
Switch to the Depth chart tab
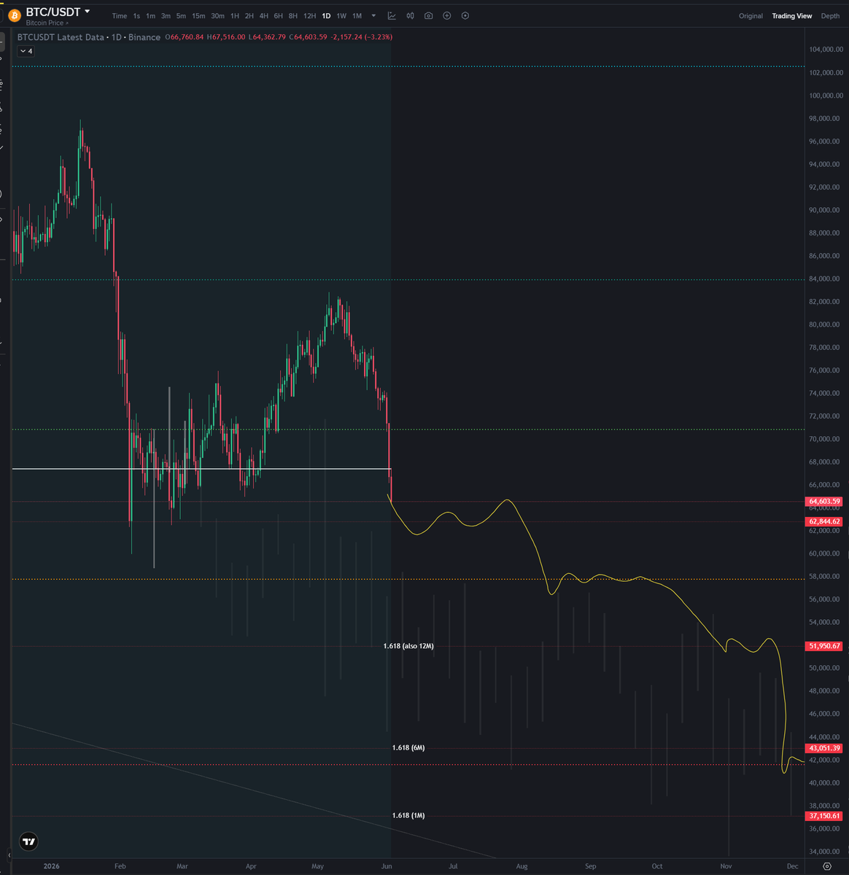(830, 16)
